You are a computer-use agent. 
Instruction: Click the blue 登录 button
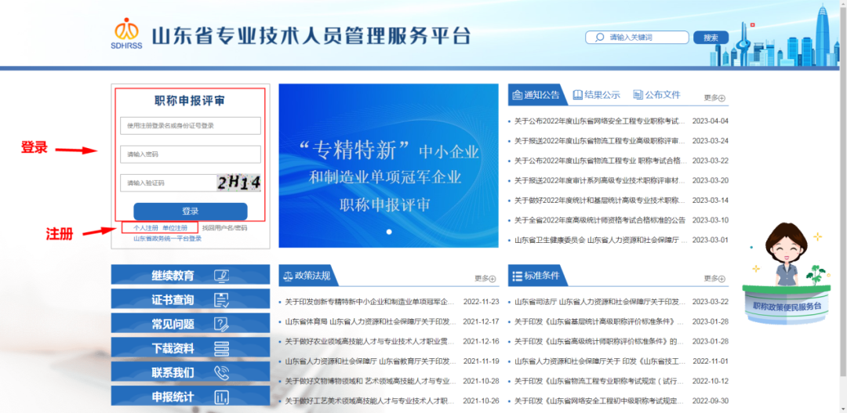[x=190, y=212]
